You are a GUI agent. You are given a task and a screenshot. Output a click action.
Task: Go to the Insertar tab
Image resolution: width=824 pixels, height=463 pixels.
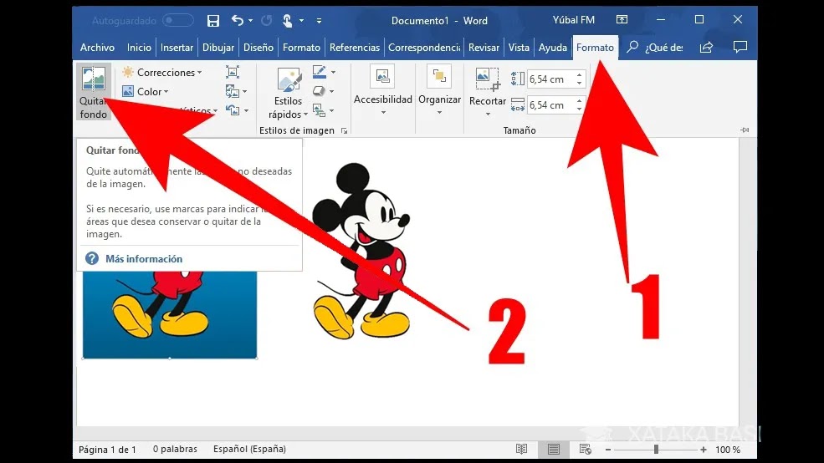pos(177,48)
